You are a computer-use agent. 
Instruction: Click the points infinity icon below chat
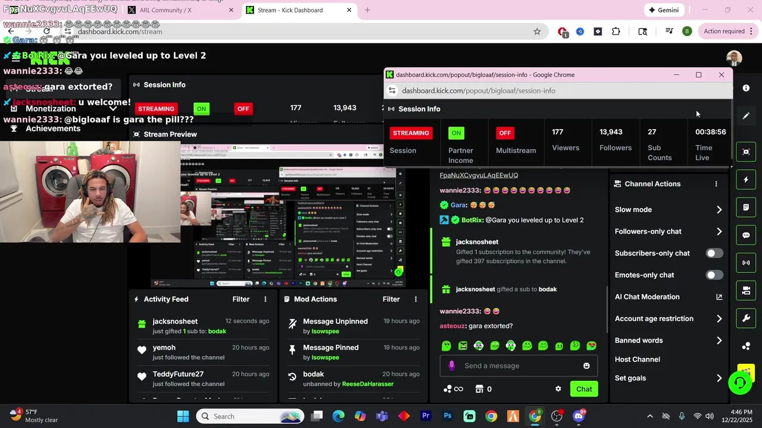pos(453,389)
